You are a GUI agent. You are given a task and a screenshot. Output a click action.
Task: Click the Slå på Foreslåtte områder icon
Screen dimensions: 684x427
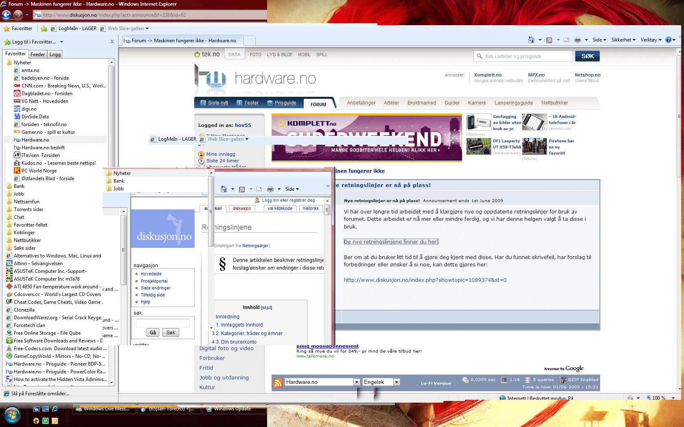coord(7,394)
